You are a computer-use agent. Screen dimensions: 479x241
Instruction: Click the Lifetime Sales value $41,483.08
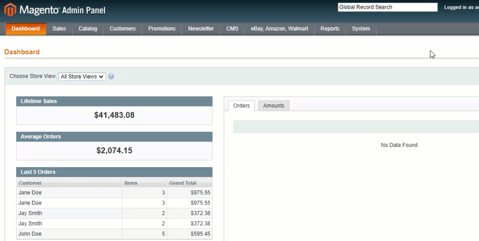tap(114, 115)
